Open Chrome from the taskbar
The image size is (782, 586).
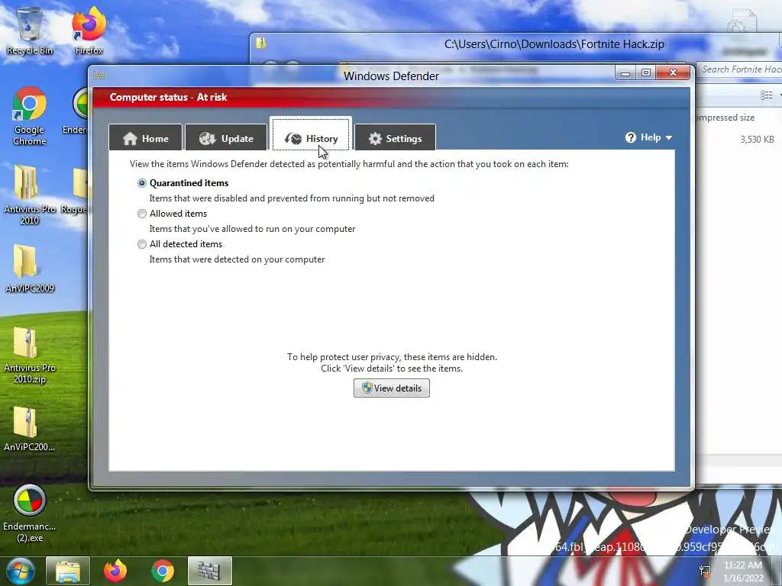point(163,571)
